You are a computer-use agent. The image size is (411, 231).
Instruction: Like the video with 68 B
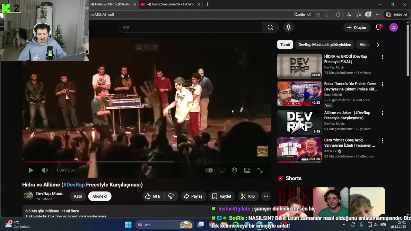153,196
